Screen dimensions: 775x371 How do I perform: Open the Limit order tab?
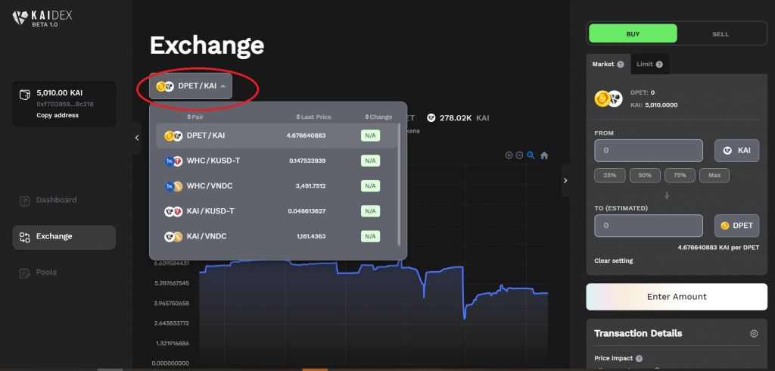coord(649,64)
